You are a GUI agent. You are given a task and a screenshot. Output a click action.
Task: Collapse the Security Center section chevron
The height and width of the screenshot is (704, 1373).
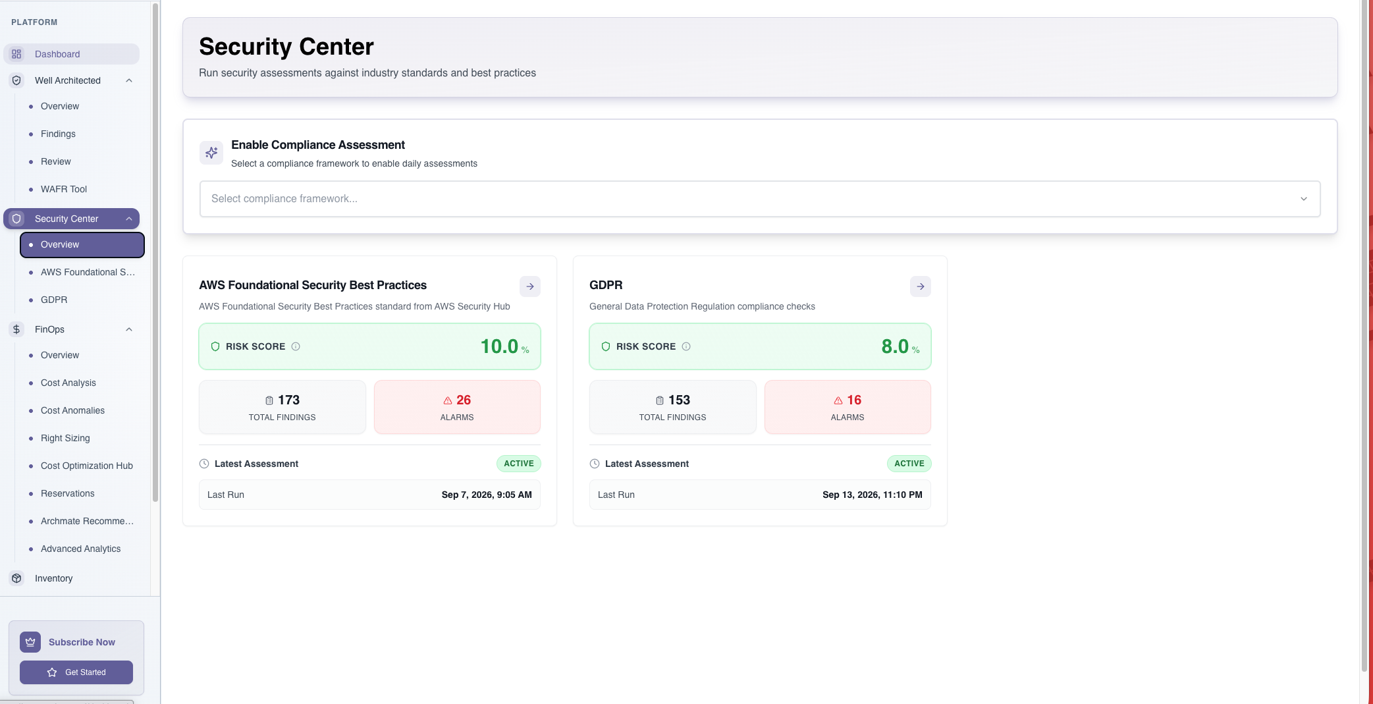coord(129,219)
